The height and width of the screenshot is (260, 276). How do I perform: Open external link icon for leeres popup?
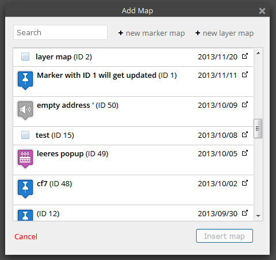[245, 153]
